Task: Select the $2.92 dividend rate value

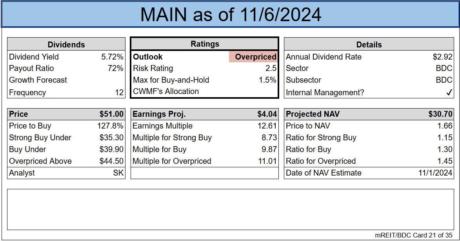Action: click(x=443, y=57)
